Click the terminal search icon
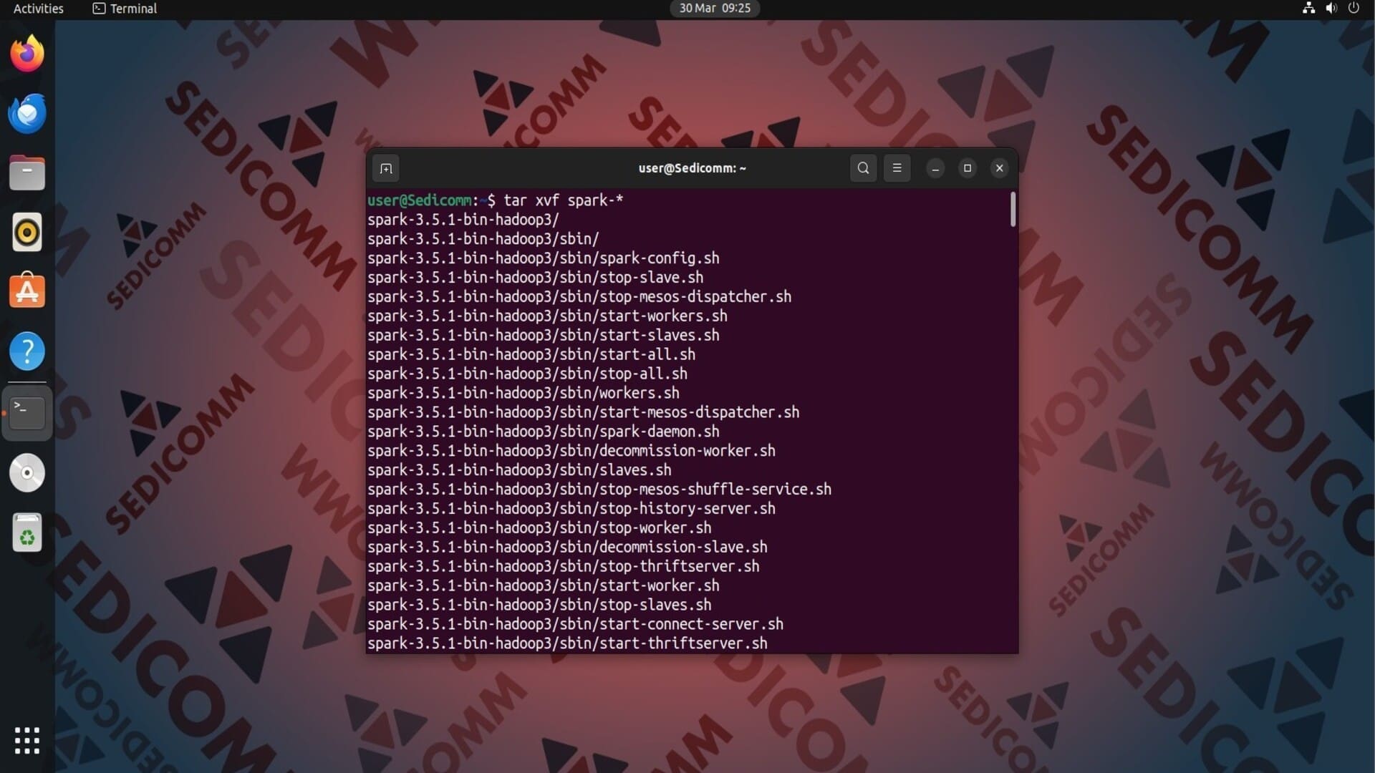This screenshot has height=773, width=1375. click(863, 168)
